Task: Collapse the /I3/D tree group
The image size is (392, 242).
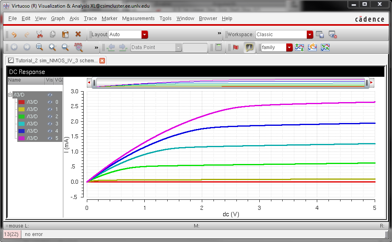Action: (10, 95)
